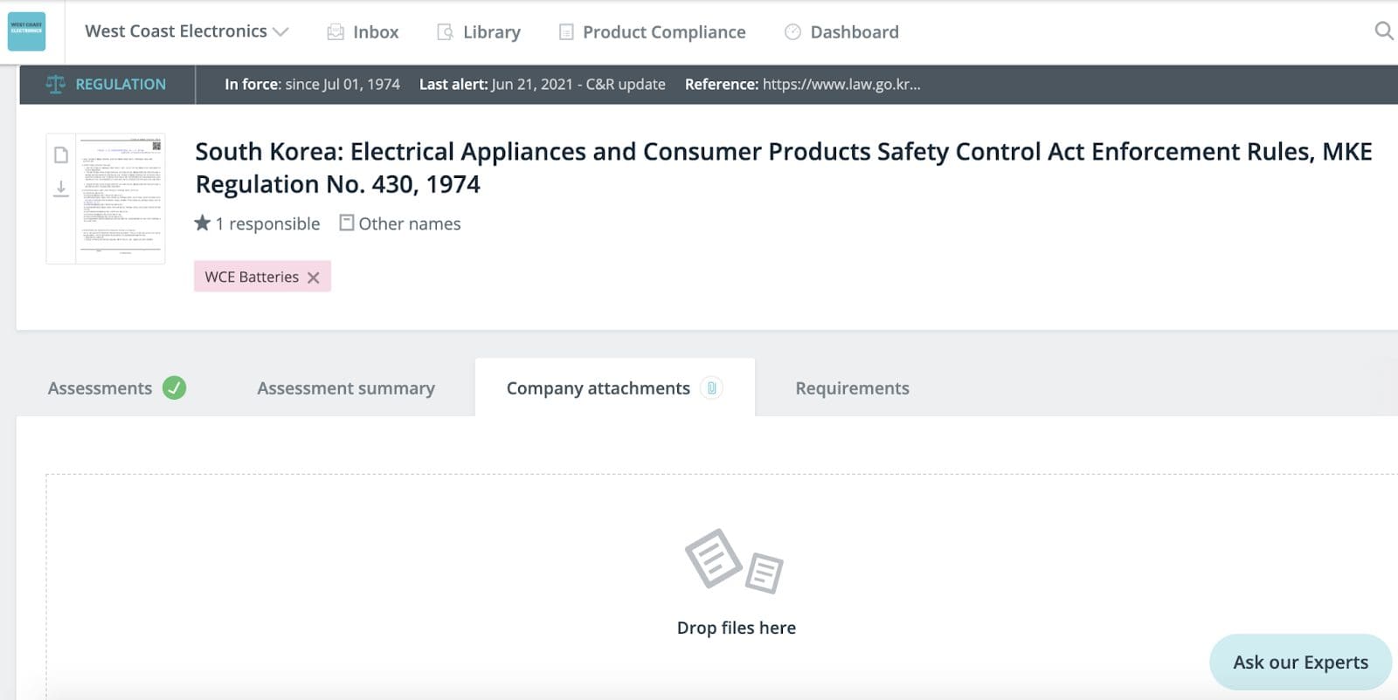Open the Inbox page
The width and height of the screenshot is (1398, 700).
(363, 32)
